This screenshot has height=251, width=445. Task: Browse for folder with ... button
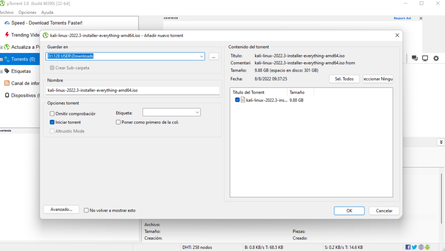coord(214,56)
